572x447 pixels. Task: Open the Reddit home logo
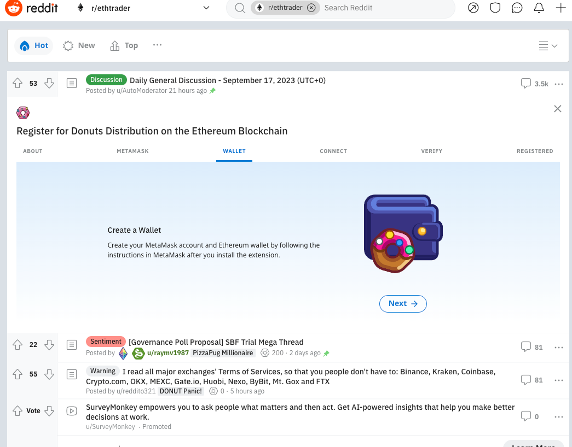[x=31, y=8]
